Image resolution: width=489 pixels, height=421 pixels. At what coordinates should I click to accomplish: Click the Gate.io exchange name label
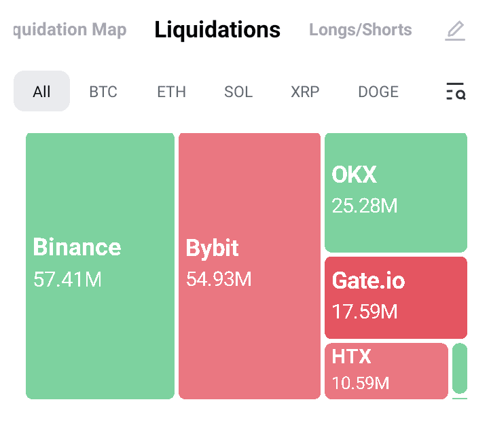(x=368, y=280)
